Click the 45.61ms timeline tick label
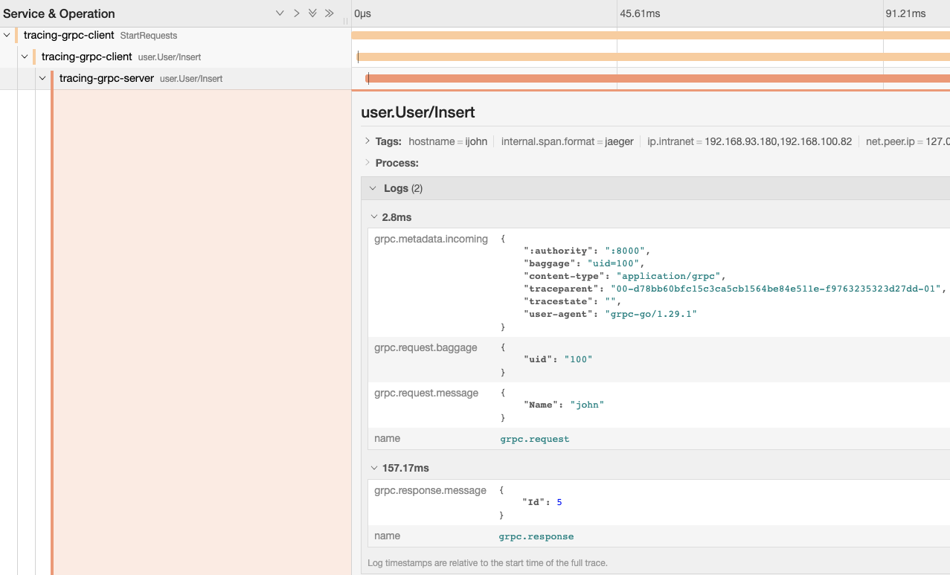950x575 pixels. pos(640,13)
